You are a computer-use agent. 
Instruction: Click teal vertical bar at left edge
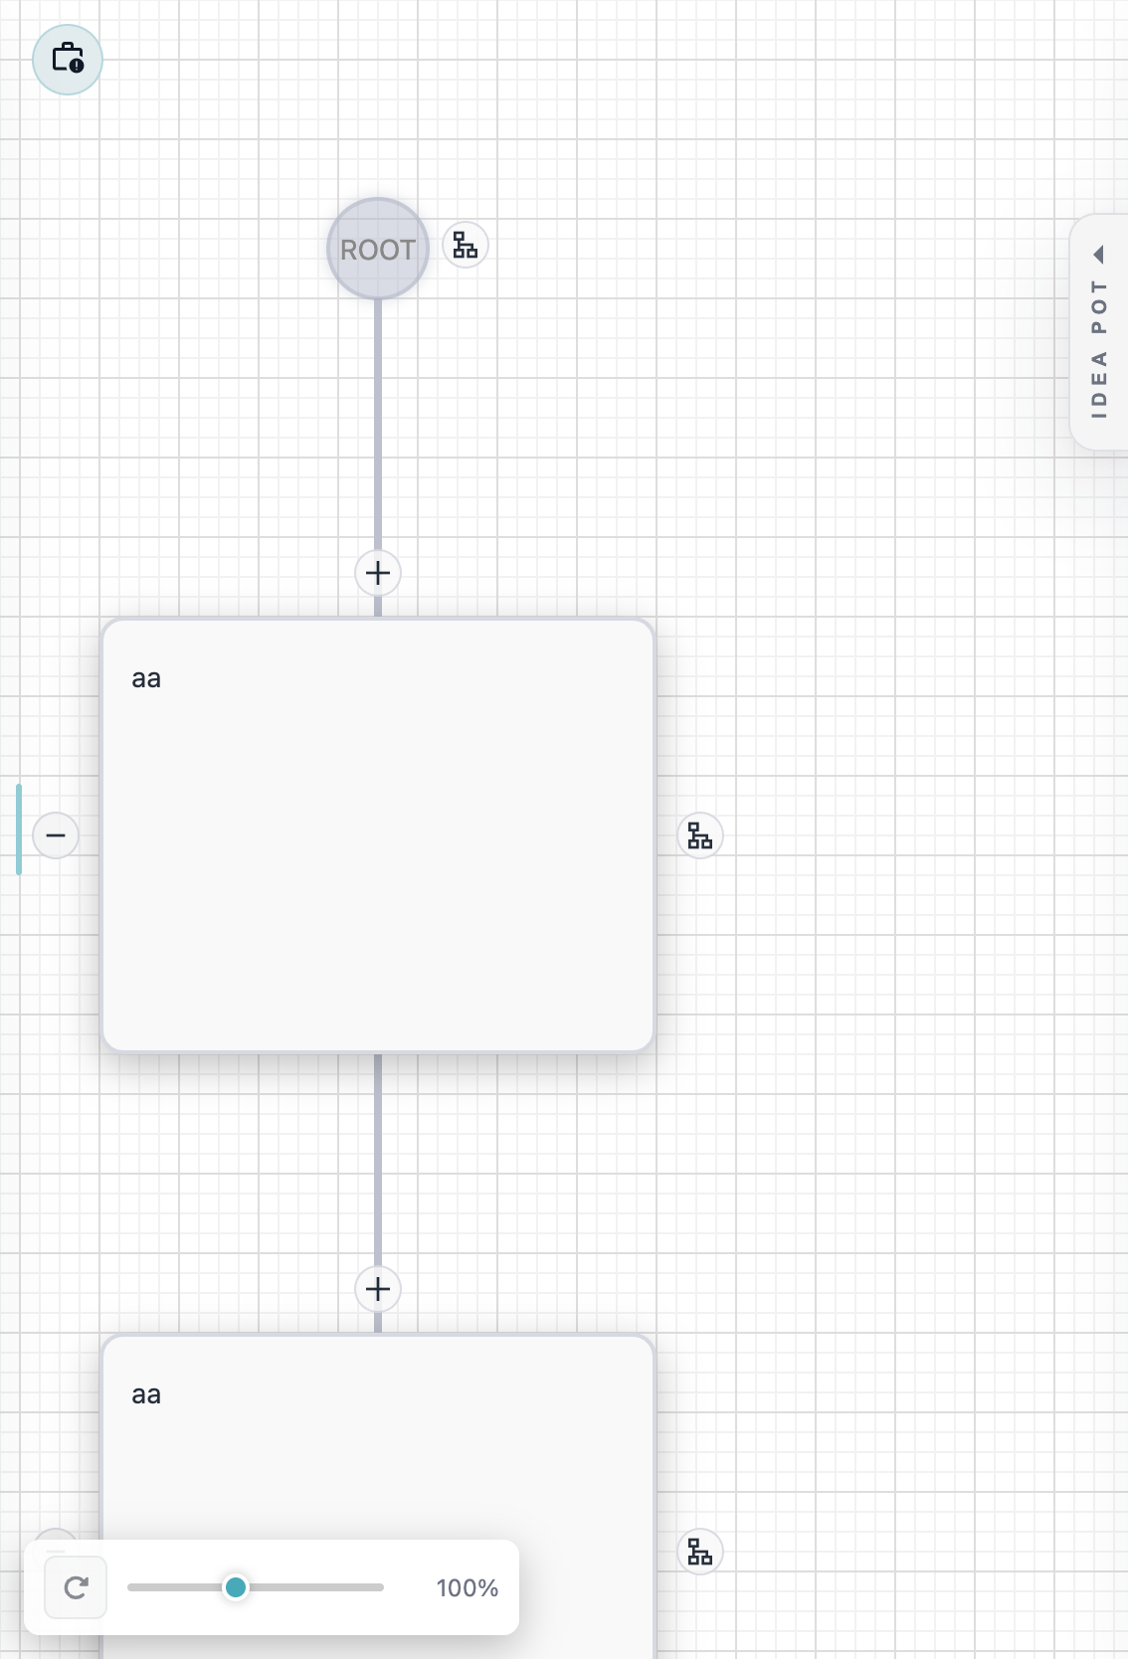pos(19,829)
